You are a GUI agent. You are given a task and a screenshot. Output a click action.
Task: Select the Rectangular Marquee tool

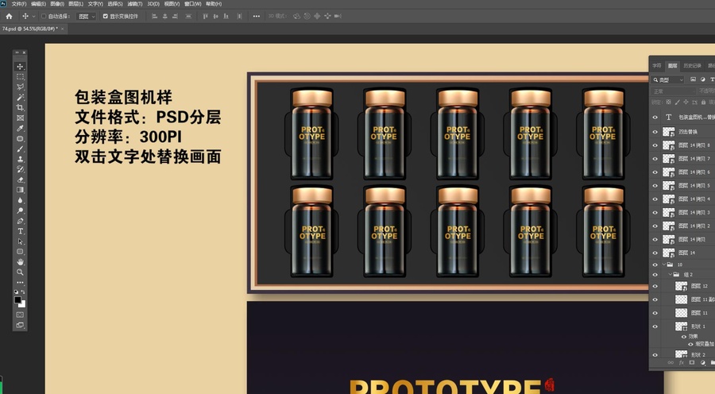[20, 76]
